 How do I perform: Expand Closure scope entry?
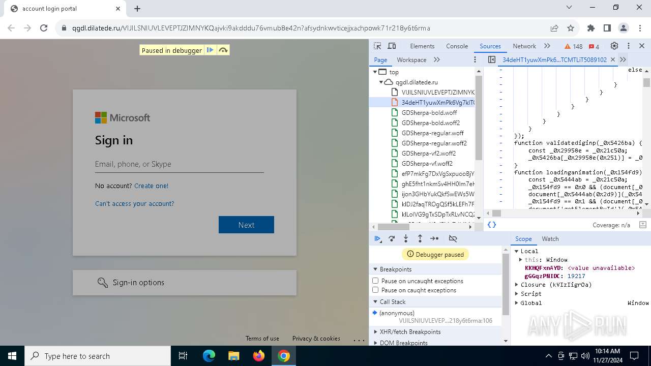coord(517,285)
